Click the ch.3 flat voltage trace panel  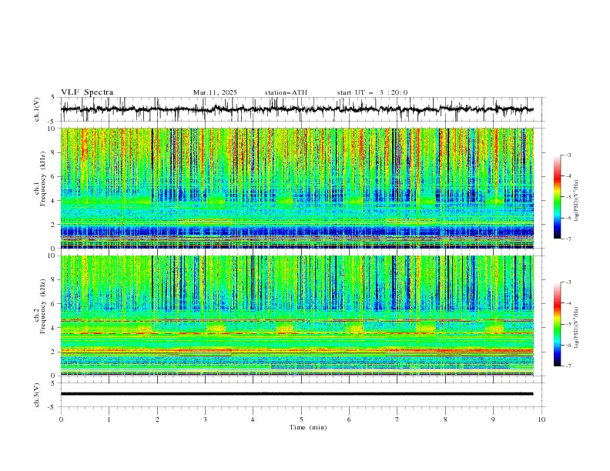click(x=302, y=395)
